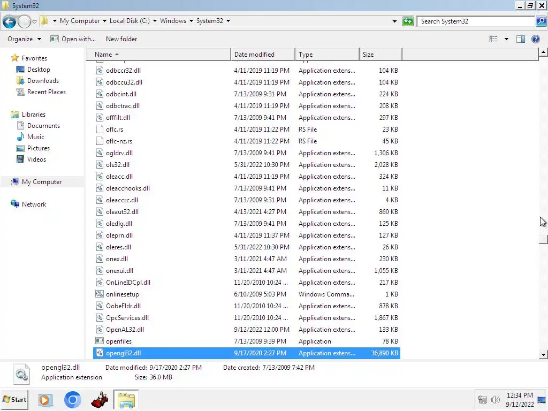Expand the folder icon breadcrumb root arrow
This screenshot has height=411, width=548.
(55, 21)
